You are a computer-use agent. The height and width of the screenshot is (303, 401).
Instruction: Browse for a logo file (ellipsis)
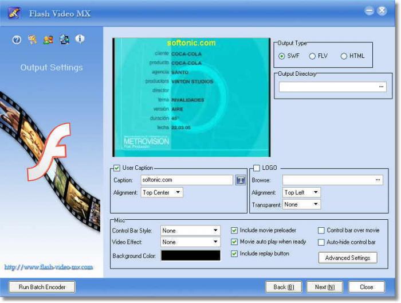pos(378,180)
